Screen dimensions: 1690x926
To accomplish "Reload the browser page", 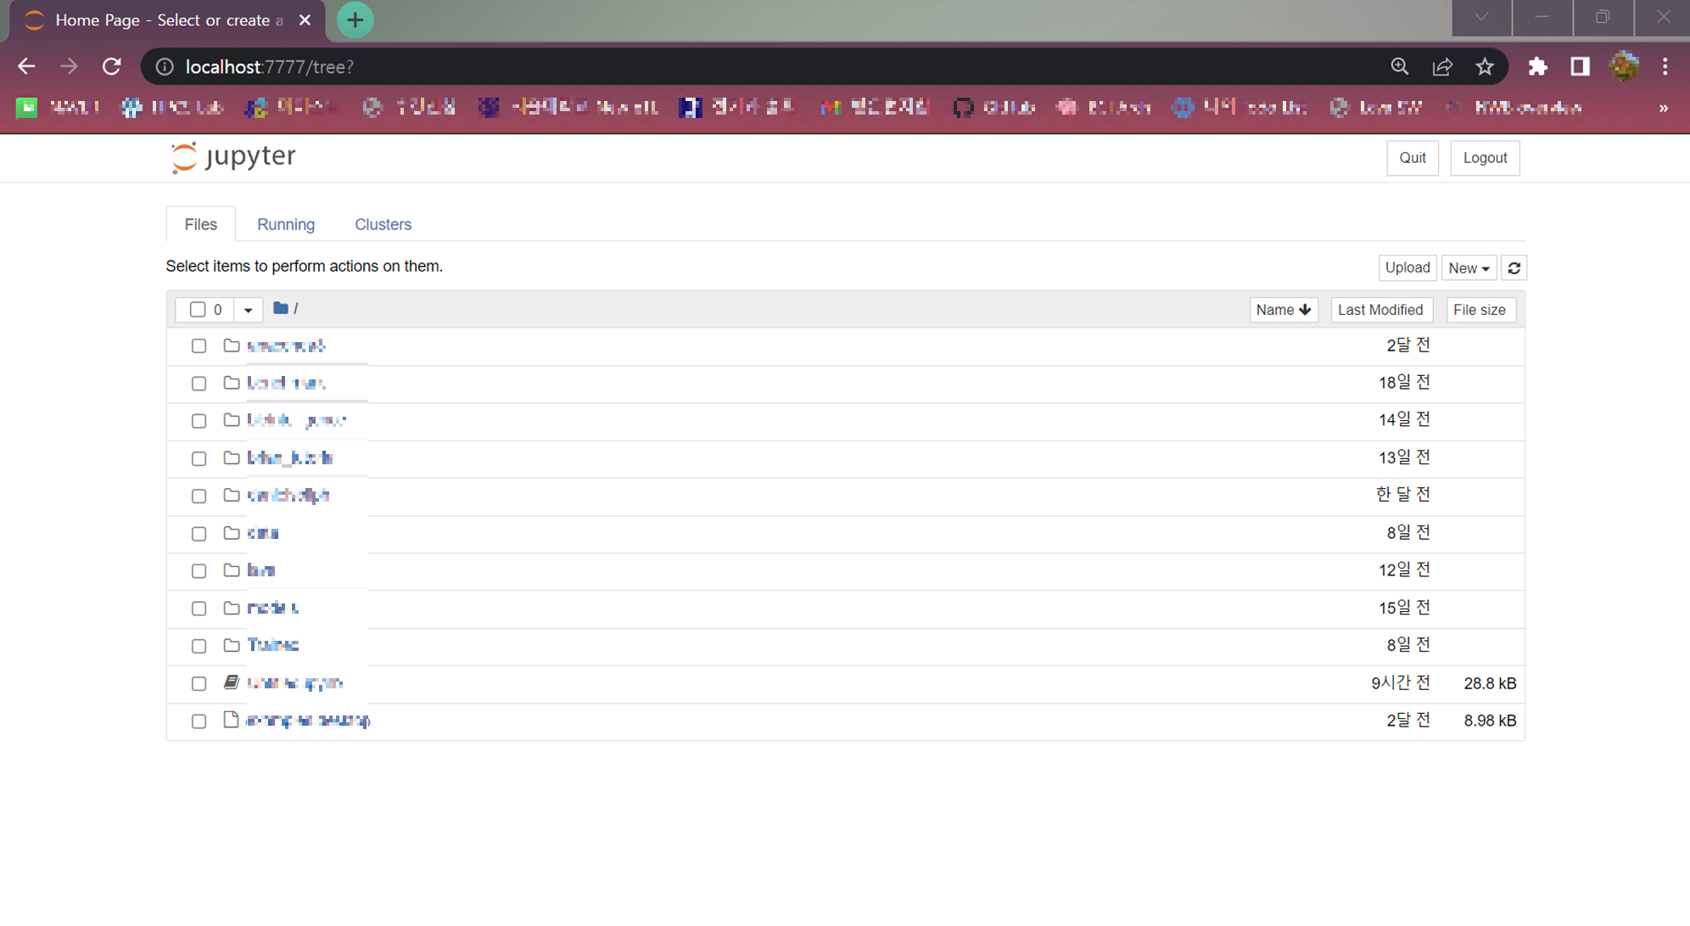I will (112, 66).
